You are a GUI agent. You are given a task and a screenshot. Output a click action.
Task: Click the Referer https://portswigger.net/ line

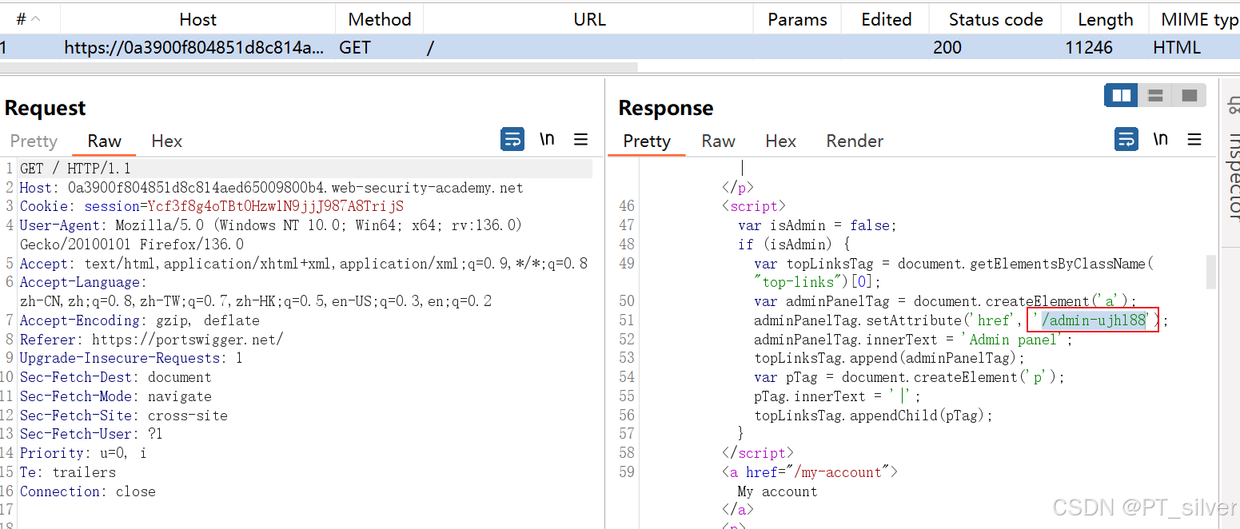pyautogui.click(x=152, y=340)
